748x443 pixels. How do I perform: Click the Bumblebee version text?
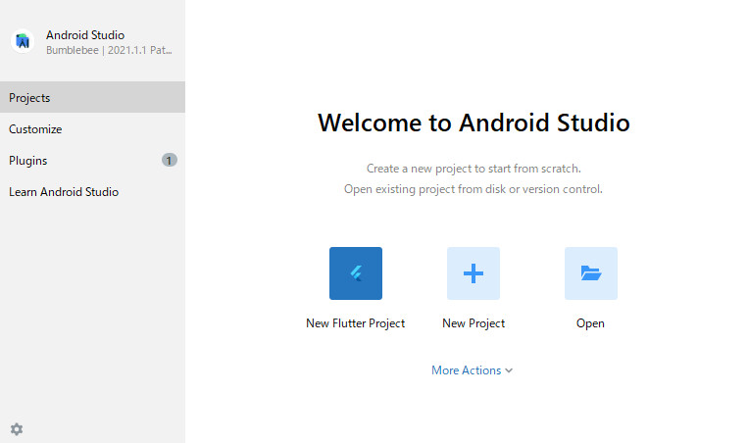(x=109, y=50)
